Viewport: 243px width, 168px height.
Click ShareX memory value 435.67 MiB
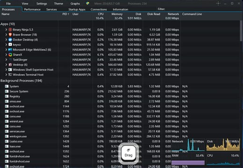115,55
